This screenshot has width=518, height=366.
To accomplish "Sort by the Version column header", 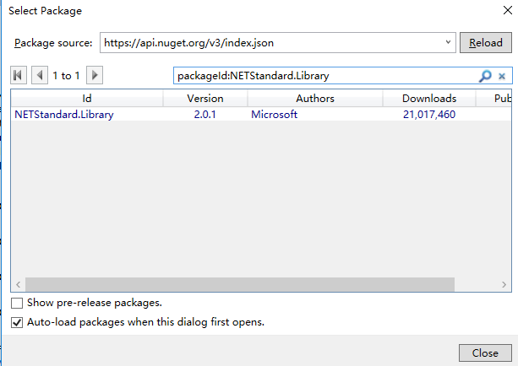I will pos(205,99).
